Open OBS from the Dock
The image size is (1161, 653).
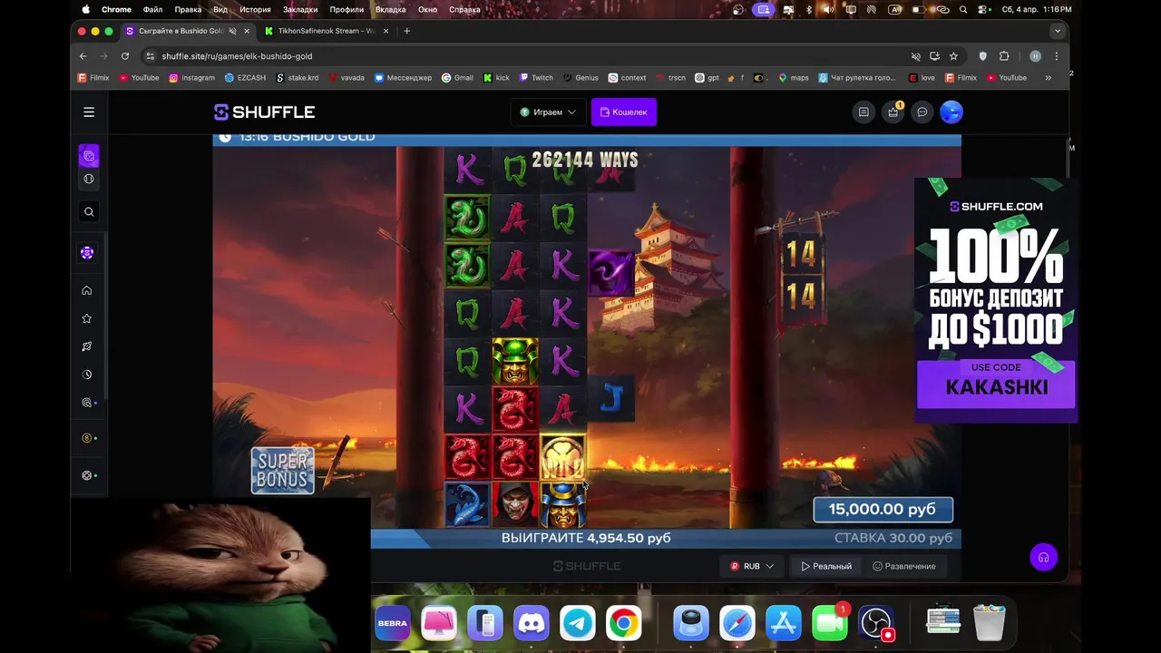click(876, 623)
